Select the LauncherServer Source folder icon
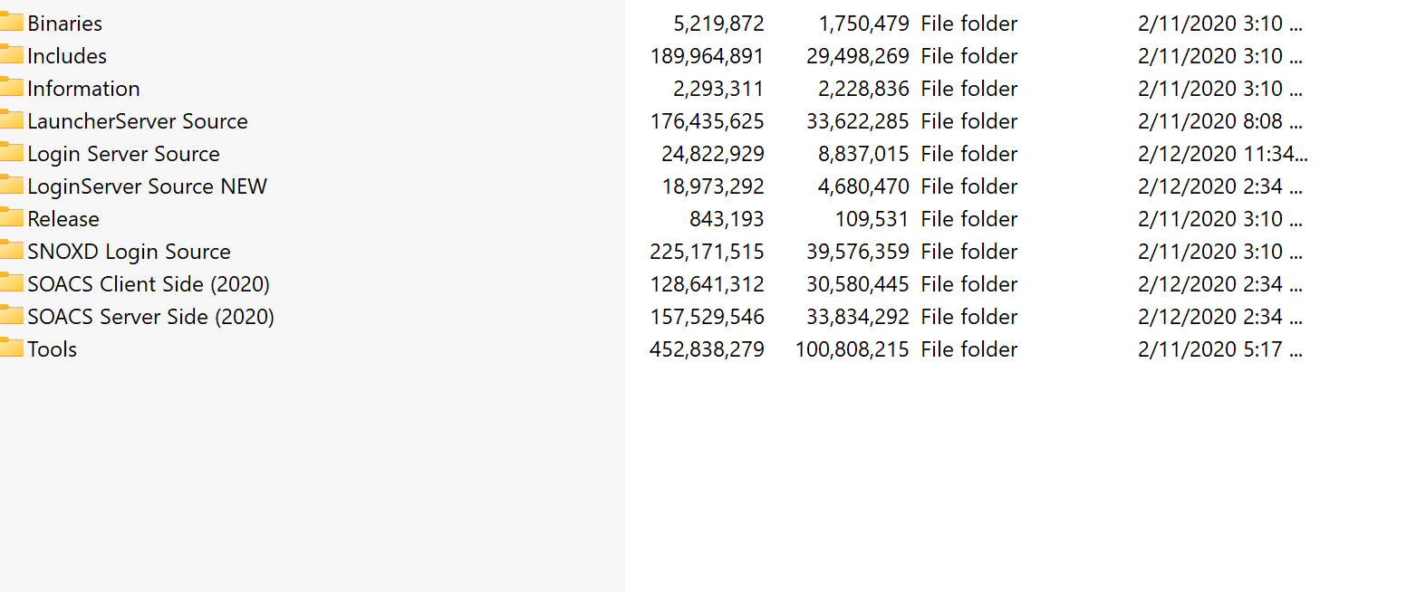 11,121
